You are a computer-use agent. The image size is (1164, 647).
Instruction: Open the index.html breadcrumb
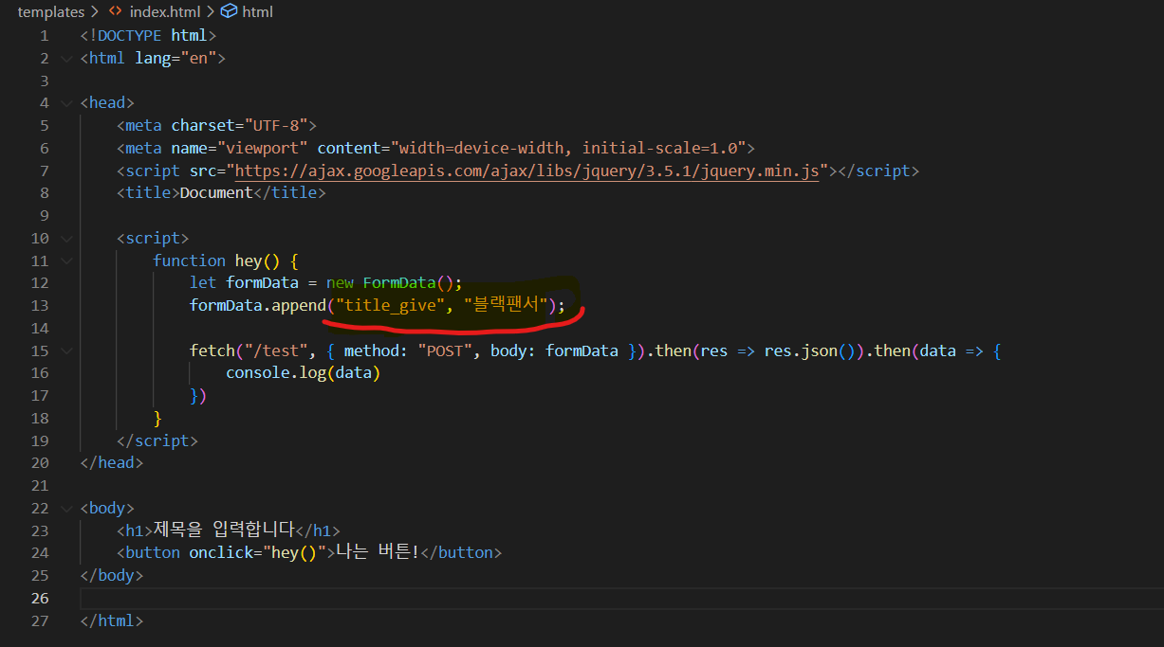pos(166,12)
